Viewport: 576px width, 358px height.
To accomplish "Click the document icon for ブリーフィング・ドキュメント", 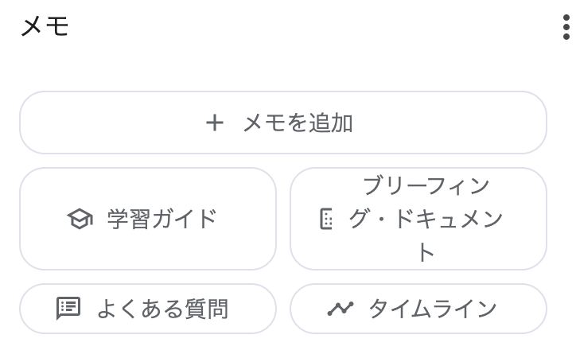I will pyautogui.click(x=326, y=219).
